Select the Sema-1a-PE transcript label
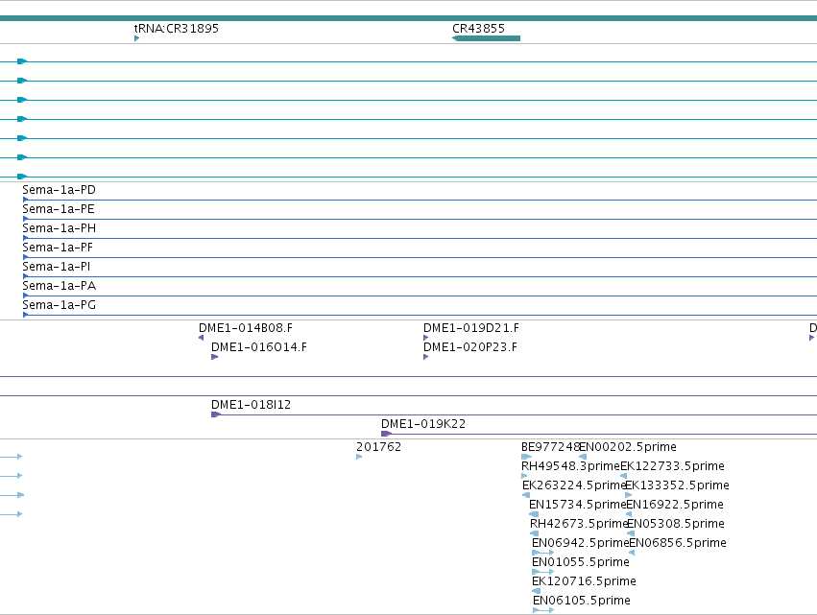 pos(59,209)
